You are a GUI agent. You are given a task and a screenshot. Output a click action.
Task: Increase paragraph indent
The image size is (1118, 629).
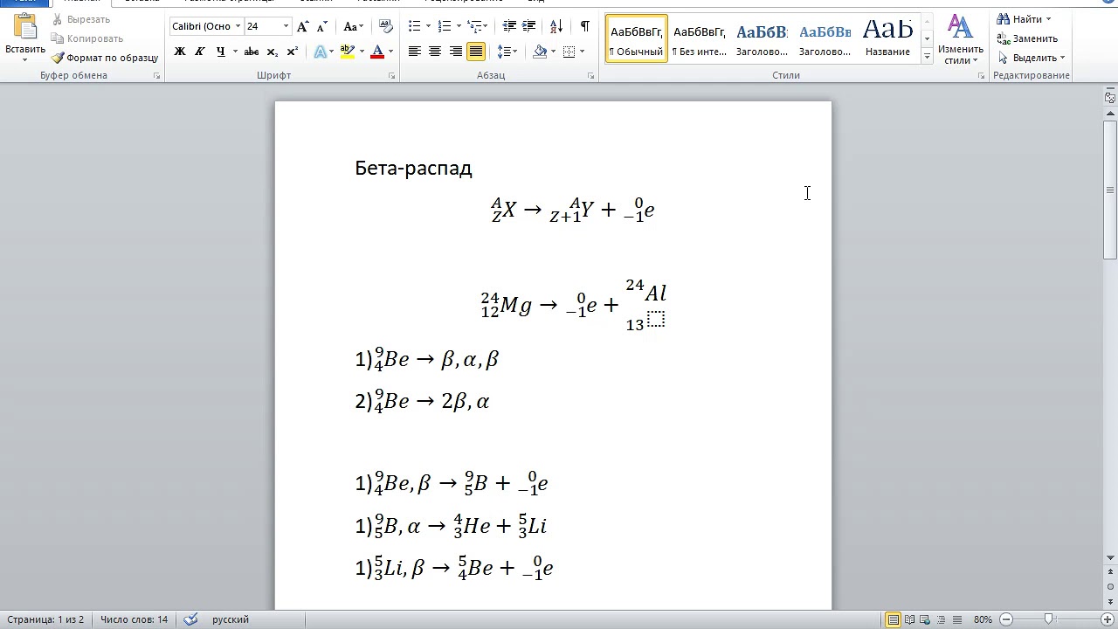[531, 26]
